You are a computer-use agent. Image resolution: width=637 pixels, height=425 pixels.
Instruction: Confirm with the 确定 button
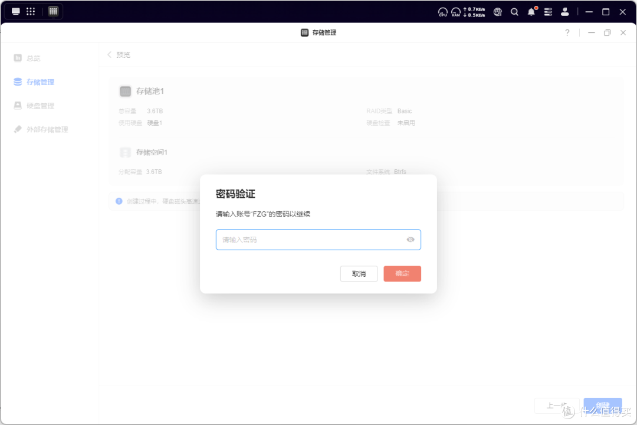click(402, 274)
